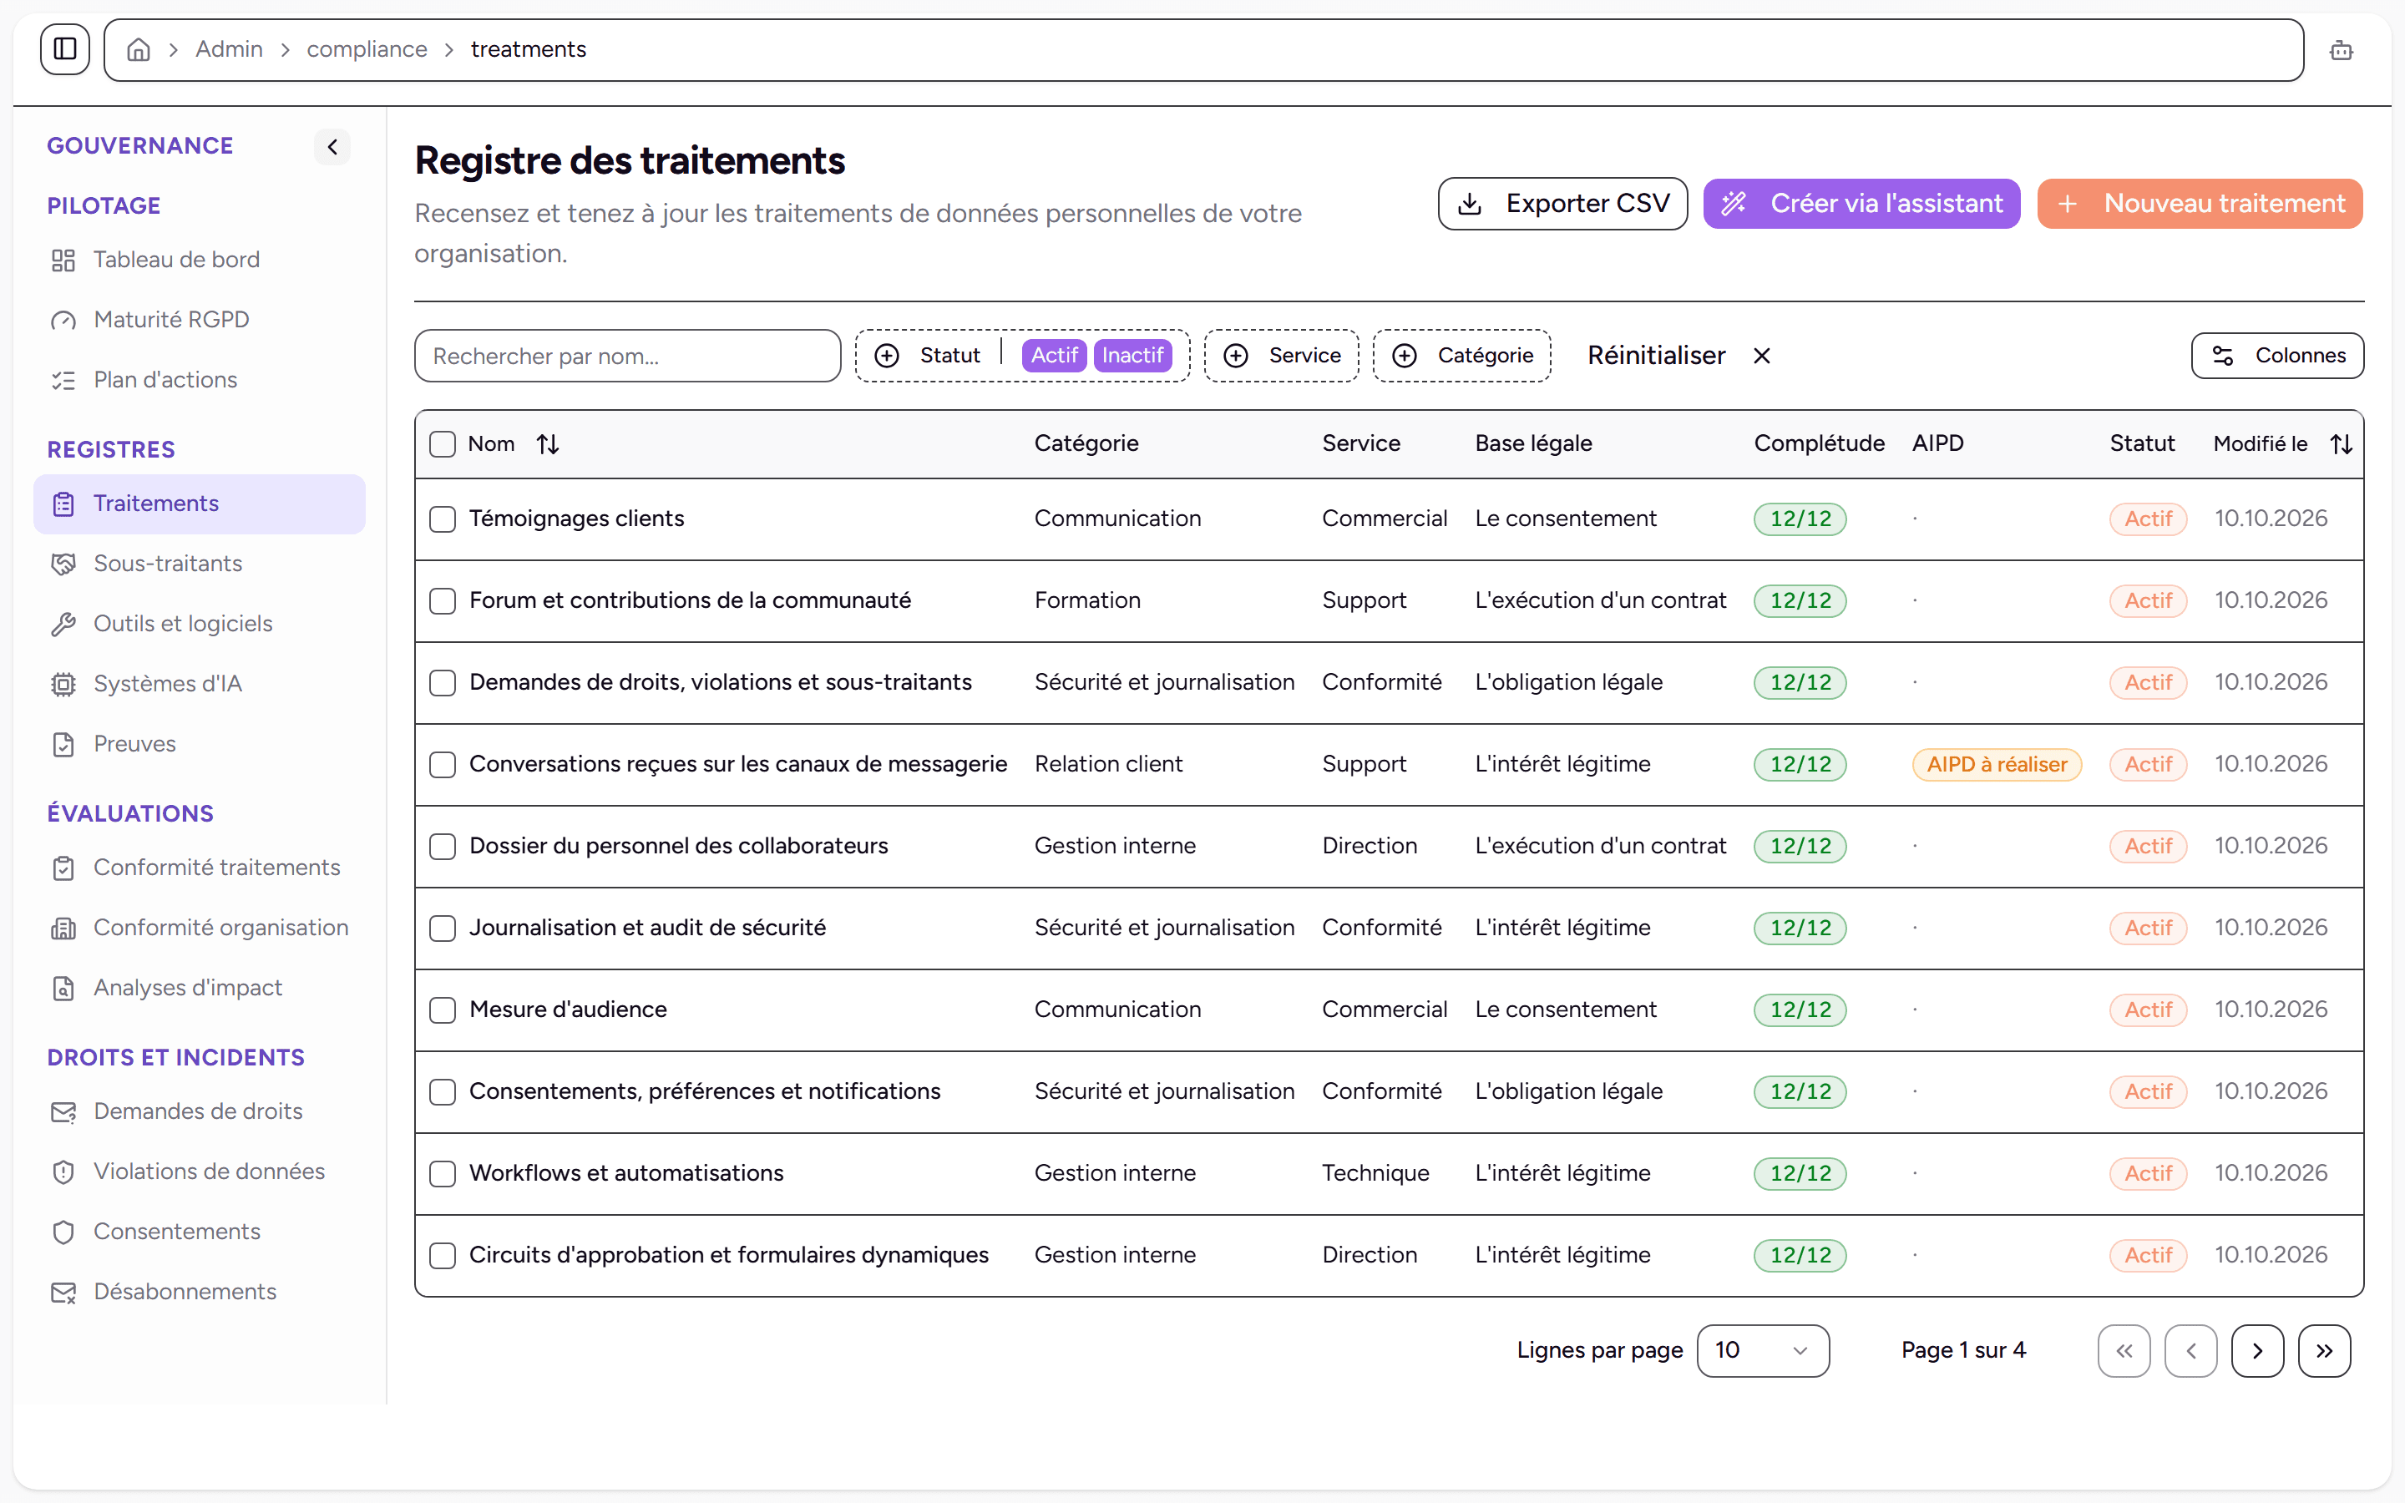
Task: Open the Lignes par page dropdown
Action: [x=1763, y=1351]
